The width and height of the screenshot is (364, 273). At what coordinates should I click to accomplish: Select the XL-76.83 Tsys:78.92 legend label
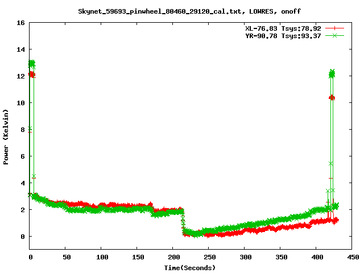point(283,28)
